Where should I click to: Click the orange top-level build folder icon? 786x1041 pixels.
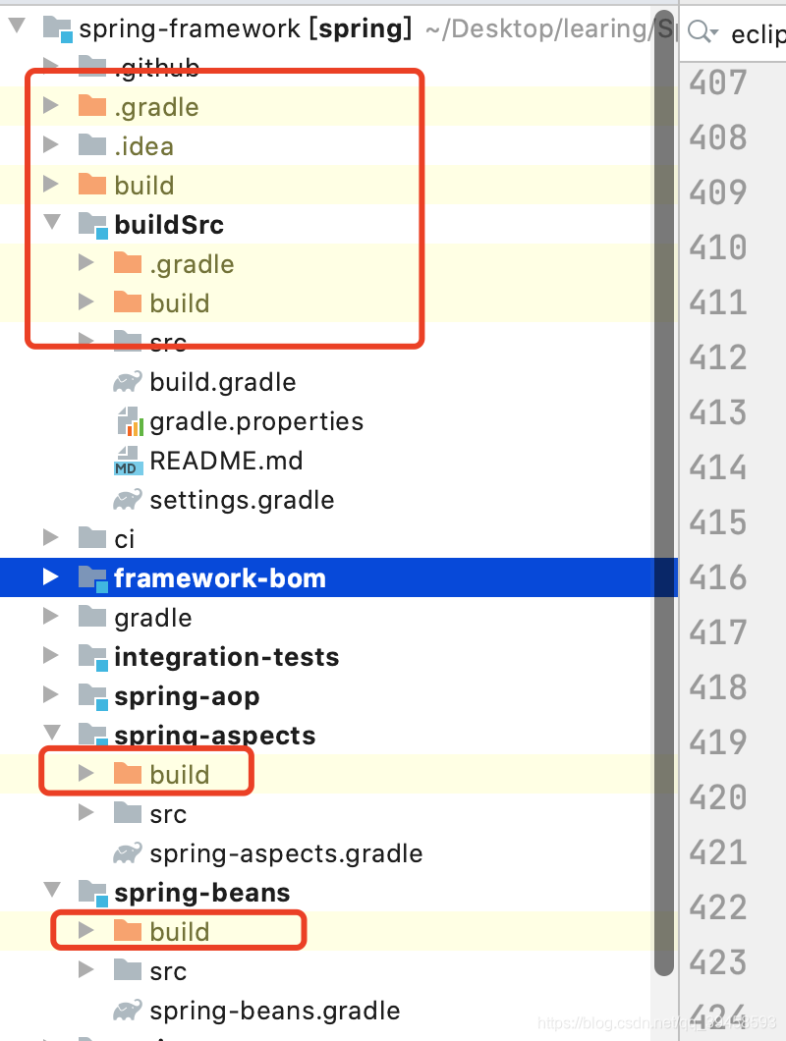pos(92,184)
